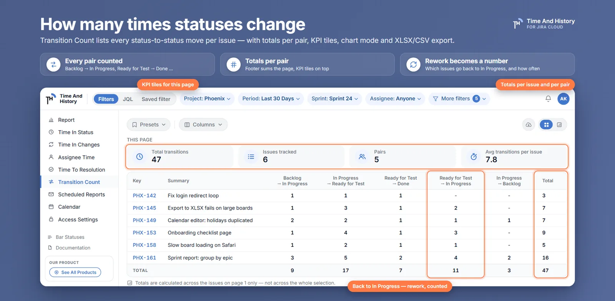615x301 pixels.
Task: Click the Total column header
Action: point(548,181)
